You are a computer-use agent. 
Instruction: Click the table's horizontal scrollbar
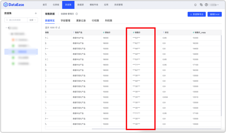tap(156, 129)
